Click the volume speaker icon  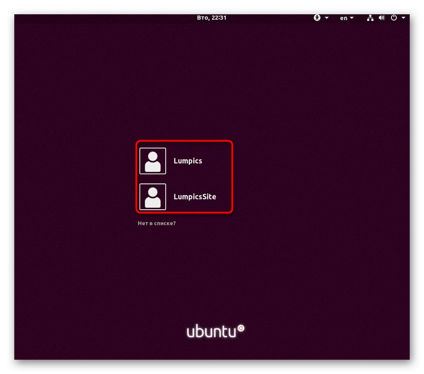(382, 18)
